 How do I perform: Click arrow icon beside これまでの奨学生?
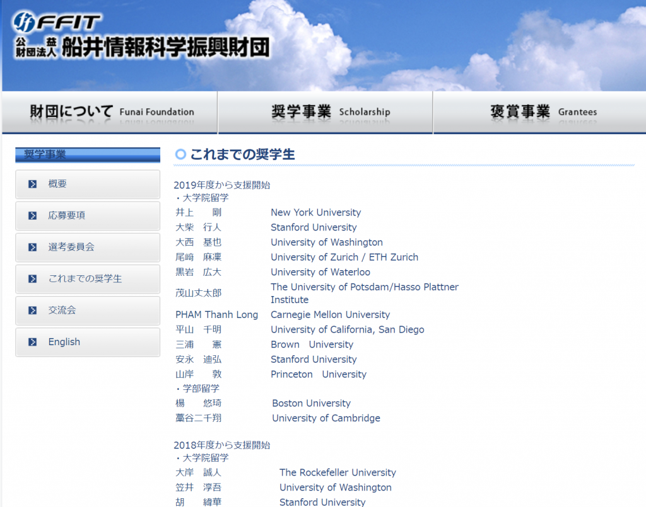pos(33,279)
